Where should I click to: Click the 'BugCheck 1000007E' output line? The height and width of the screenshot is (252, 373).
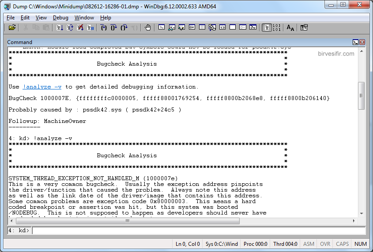(169, 98)
